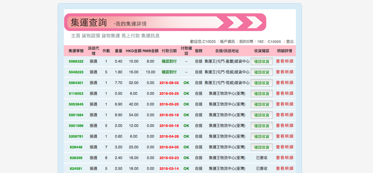View 查看明細 details for order 5208781

pos(285,136)
